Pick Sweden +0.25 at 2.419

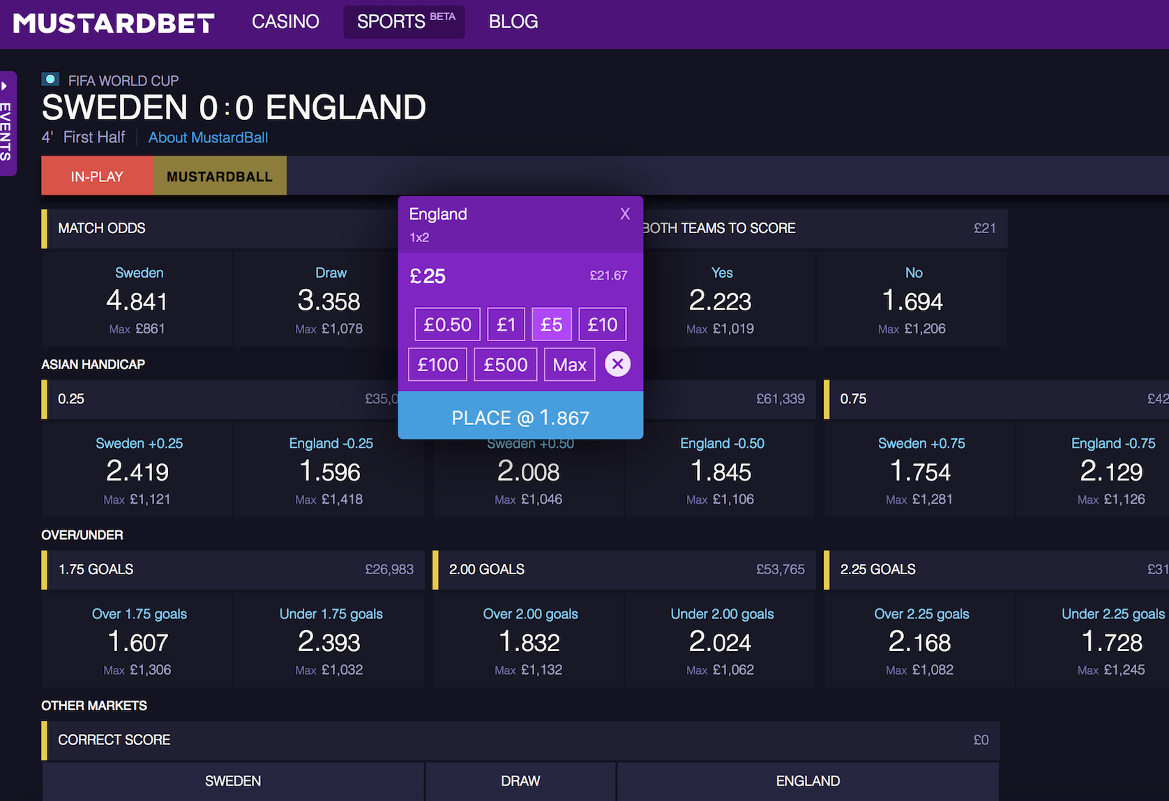(137, 470)
